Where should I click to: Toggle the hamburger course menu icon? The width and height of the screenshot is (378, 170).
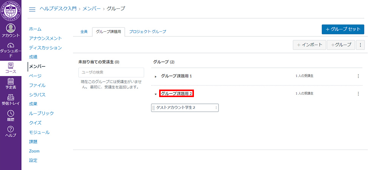pos(32,9)
